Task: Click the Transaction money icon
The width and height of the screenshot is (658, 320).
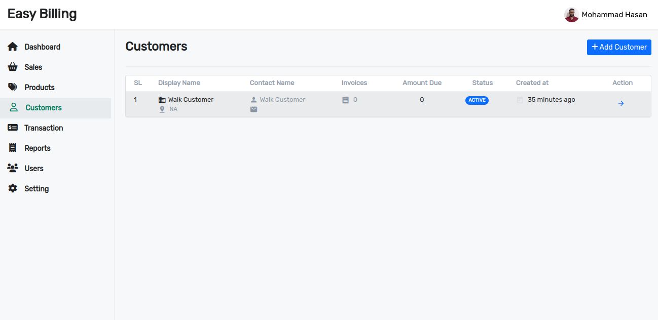Action: coord(13,128)
